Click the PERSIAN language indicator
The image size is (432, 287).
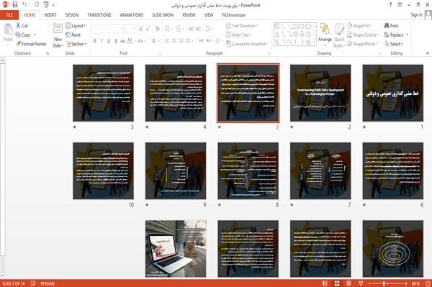(48, 283)
